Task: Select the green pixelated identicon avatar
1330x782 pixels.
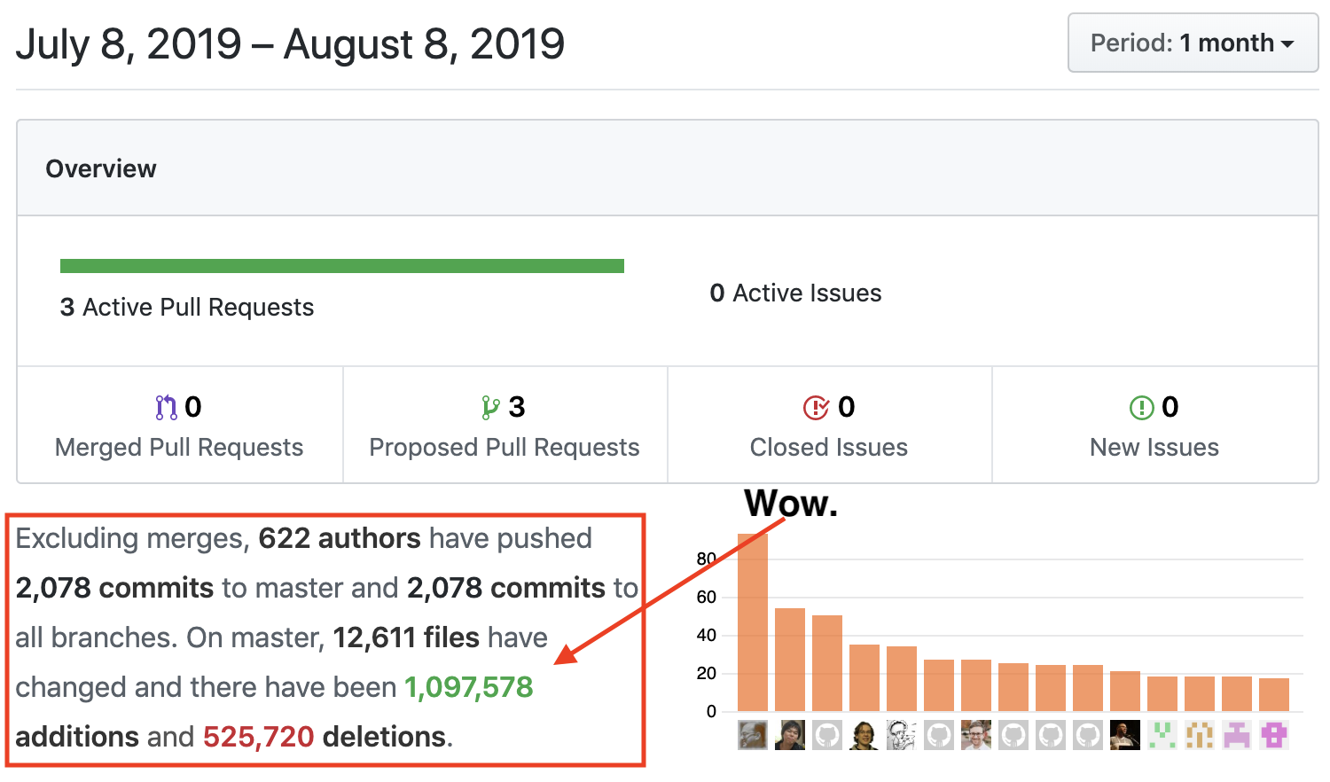Action: [1162, 734]
